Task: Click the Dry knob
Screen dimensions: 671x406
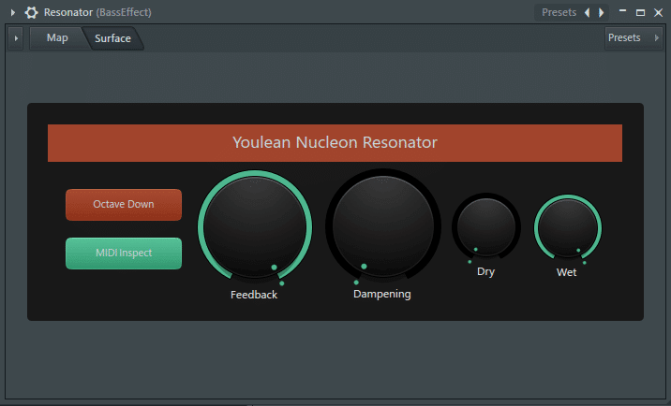Action: (x=486, y=227)
